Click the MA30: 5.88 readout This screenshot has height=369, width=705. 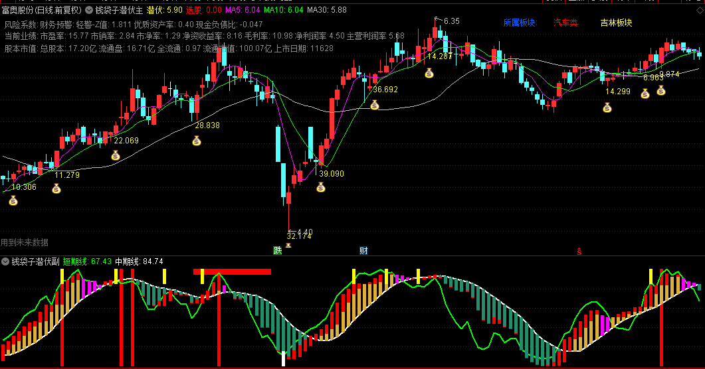tap(327, 10)
